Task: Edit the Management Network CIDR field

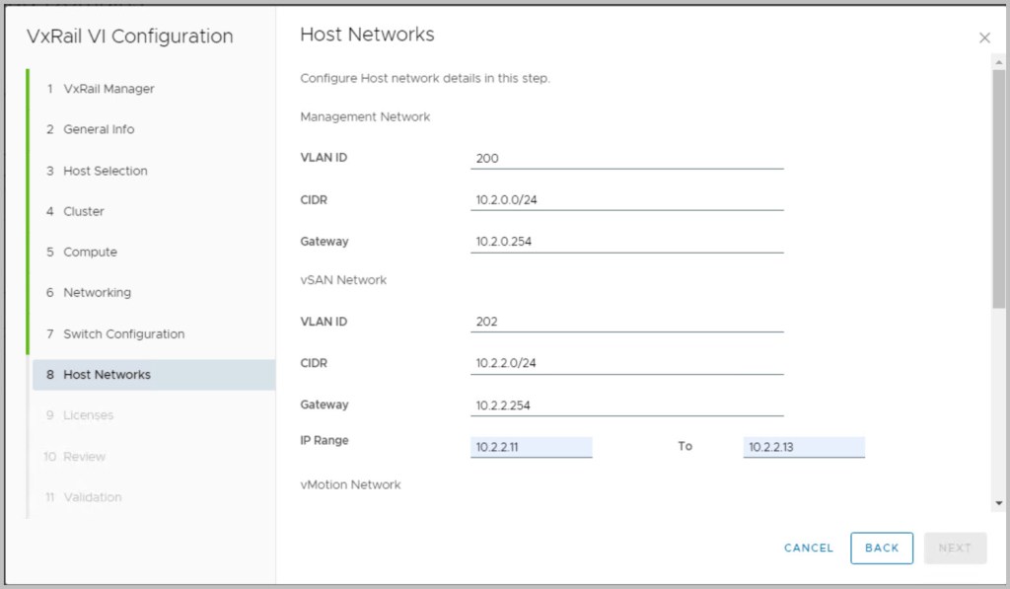Action: (626, 199)
